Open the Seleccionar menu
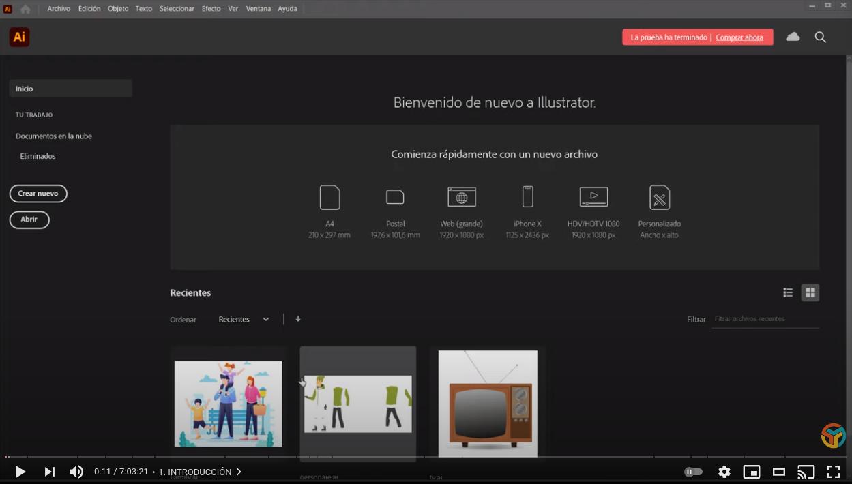 [177, 9]
